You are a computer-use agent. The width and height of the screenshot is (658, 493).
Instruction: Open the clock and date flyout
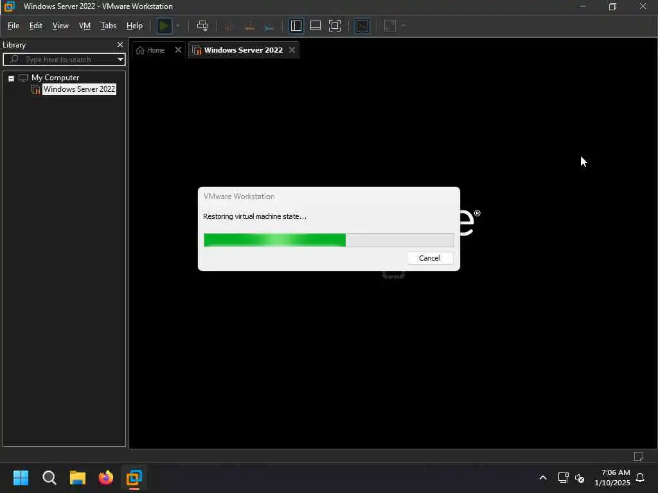612,478
